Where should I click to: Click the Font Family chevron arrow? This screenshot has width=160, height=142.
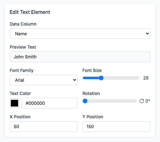(x=75, y=80)
